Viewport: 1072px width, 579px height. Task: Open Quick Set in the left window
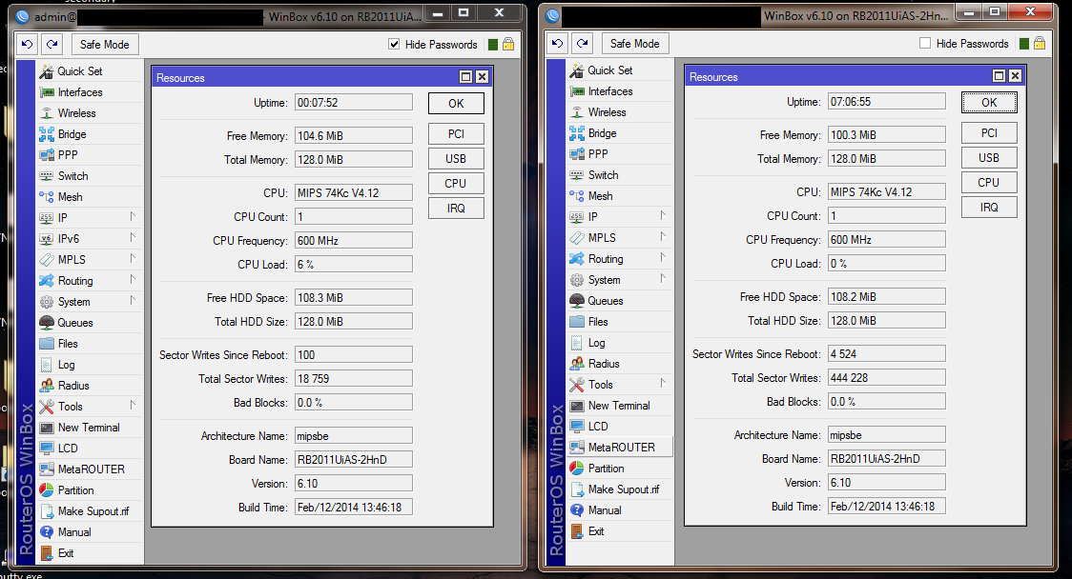click(x=74, y=70)
